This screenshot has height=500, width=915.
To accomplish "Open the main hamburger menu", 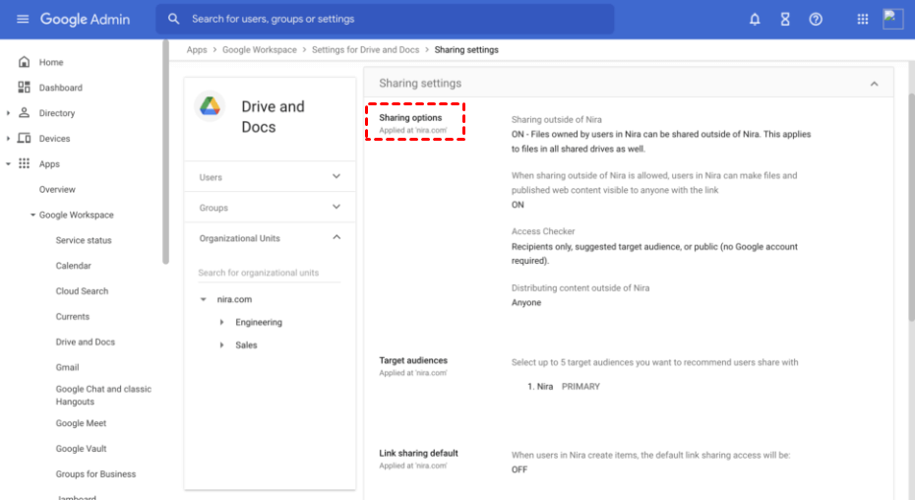I will (23, 20).
